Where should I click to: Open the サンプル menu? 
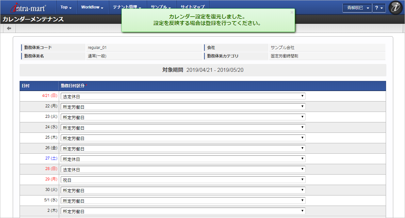click(159, 7)
